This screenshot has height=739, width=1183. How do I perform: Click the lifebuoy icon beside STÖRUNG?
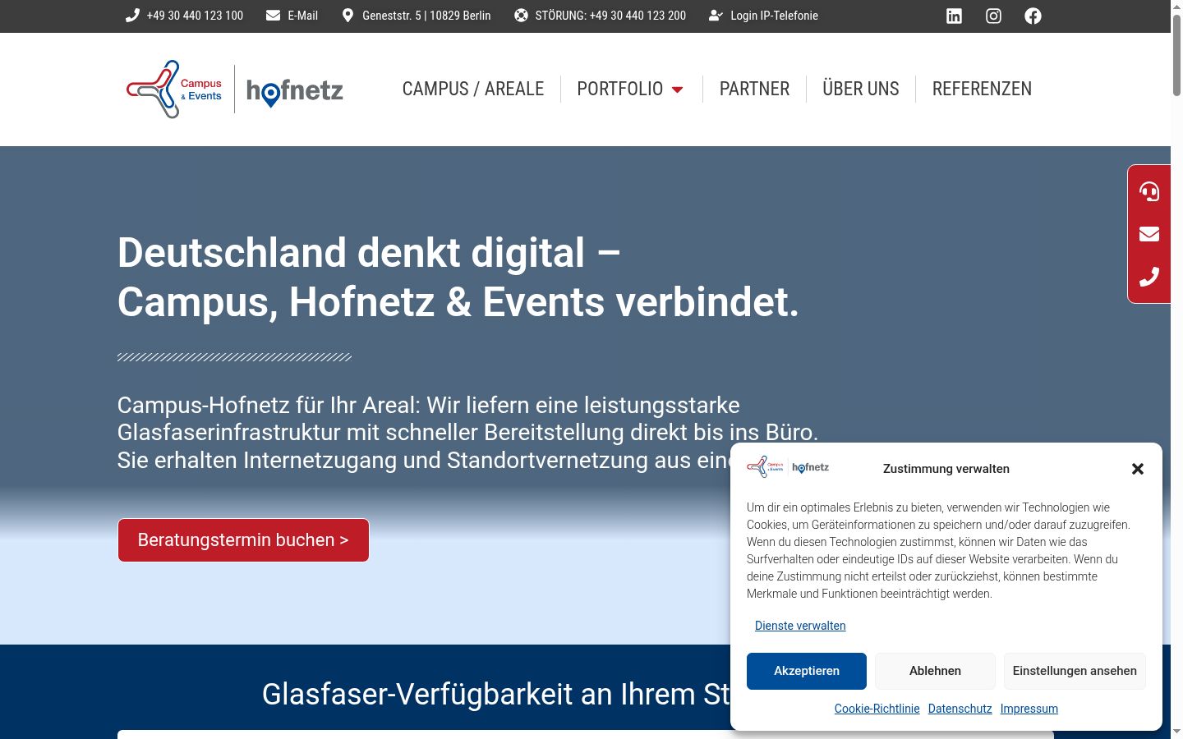[x=521, y=16]
